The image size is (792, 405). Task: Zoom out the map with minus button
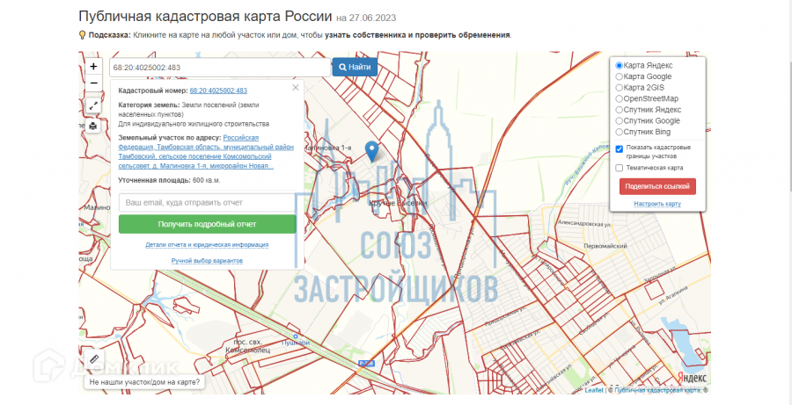(93, 83)
